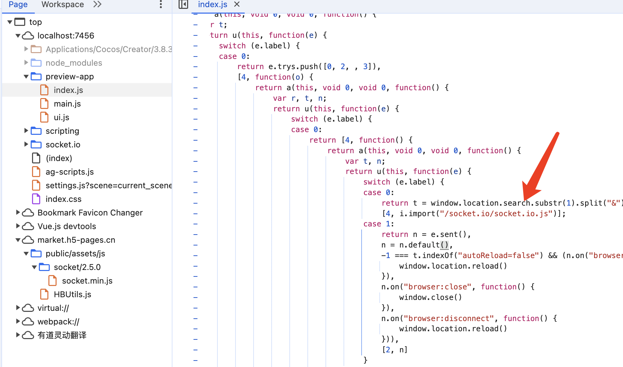The image size is (623, 367).
Task: Collapse the public/assets/js folder
Action: (26, 254)
